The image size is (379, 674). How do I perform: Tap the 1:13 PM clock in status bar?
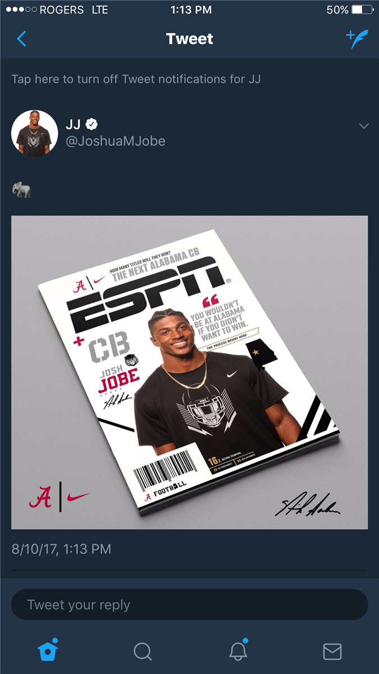(x=190, y=10)
